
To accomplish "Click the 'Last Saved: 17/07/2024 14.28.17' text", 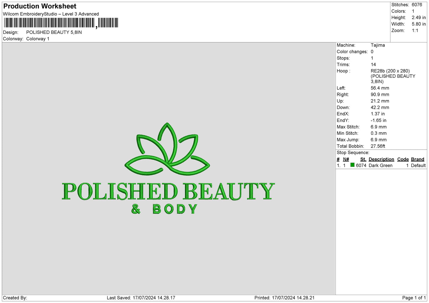I will (141, 298).
